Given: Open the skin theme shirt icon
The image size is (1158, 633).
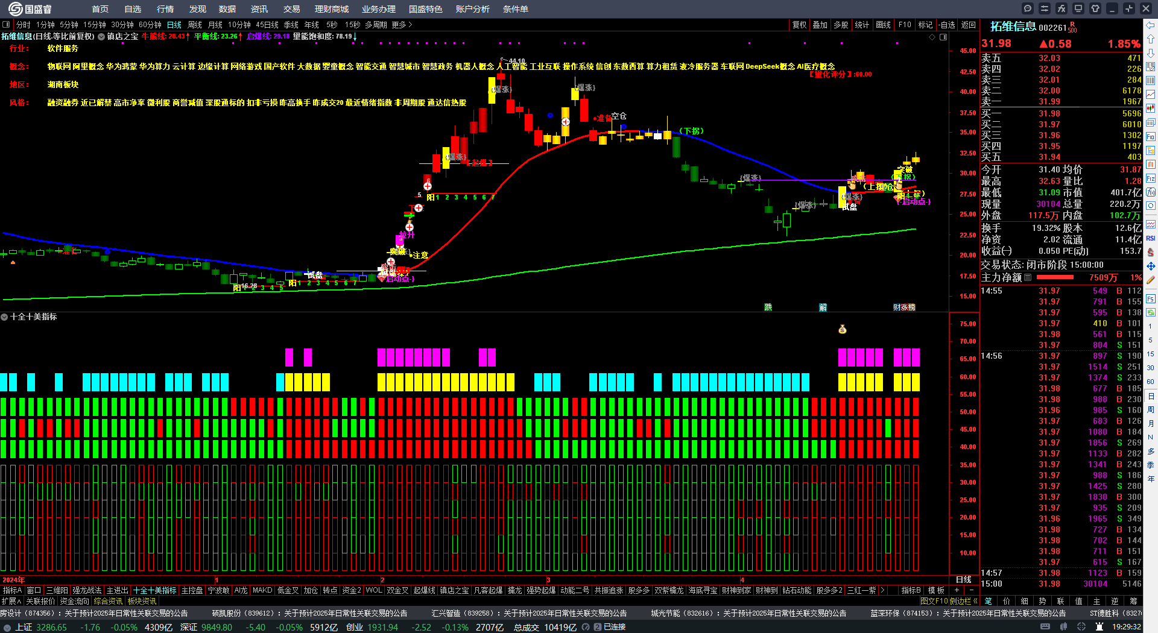Looking at the screenshot, I should point(1095,8).
